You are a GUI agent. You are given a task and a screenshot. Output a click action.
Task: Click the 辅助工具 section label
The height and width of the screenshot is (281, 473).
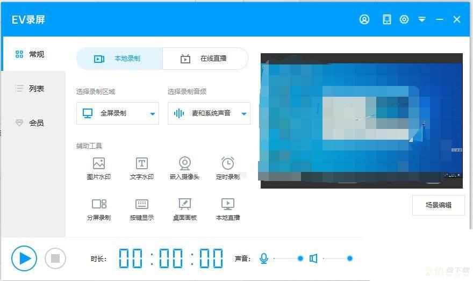click(89, 146)
